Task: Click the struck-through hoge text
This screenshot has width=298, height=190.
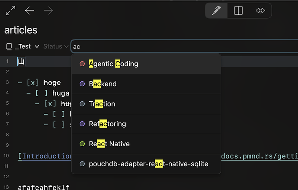Action: click(x=52, y=83)
